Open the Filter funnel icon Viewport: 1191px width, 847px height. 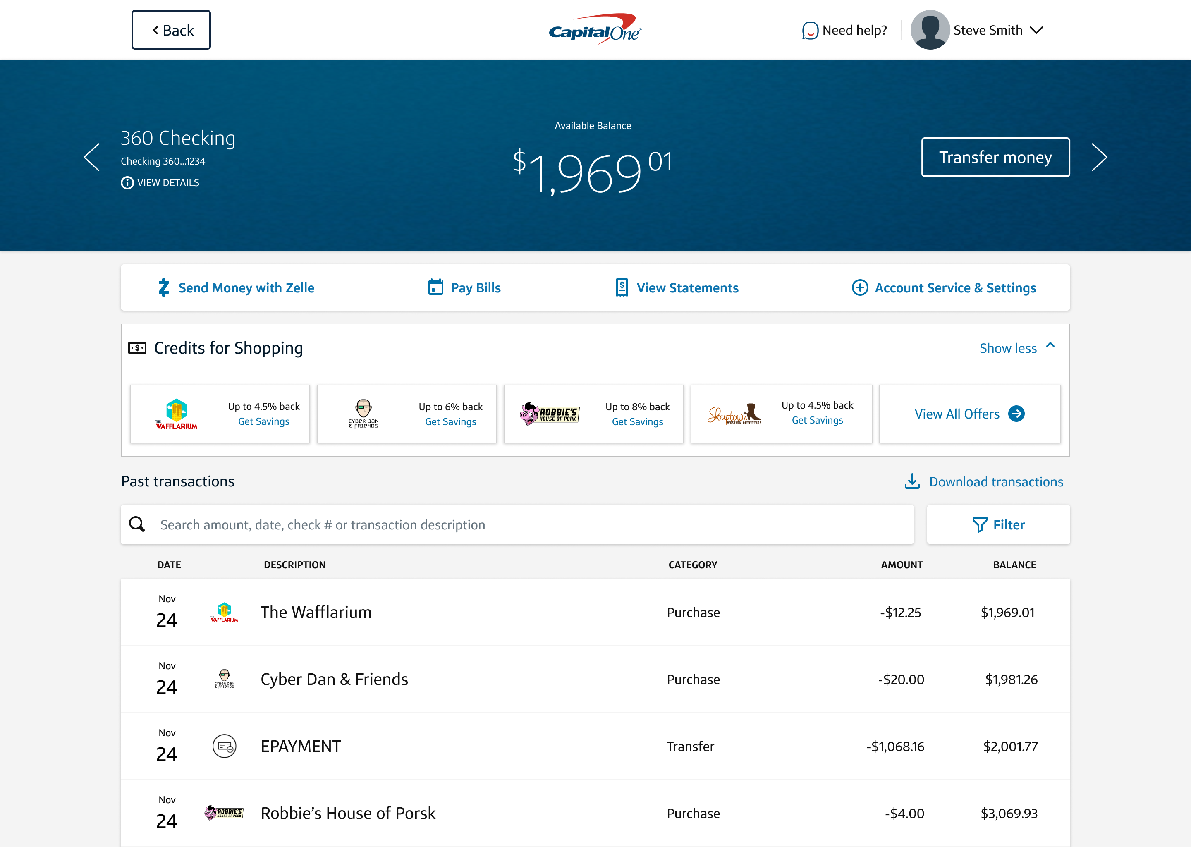981,524
